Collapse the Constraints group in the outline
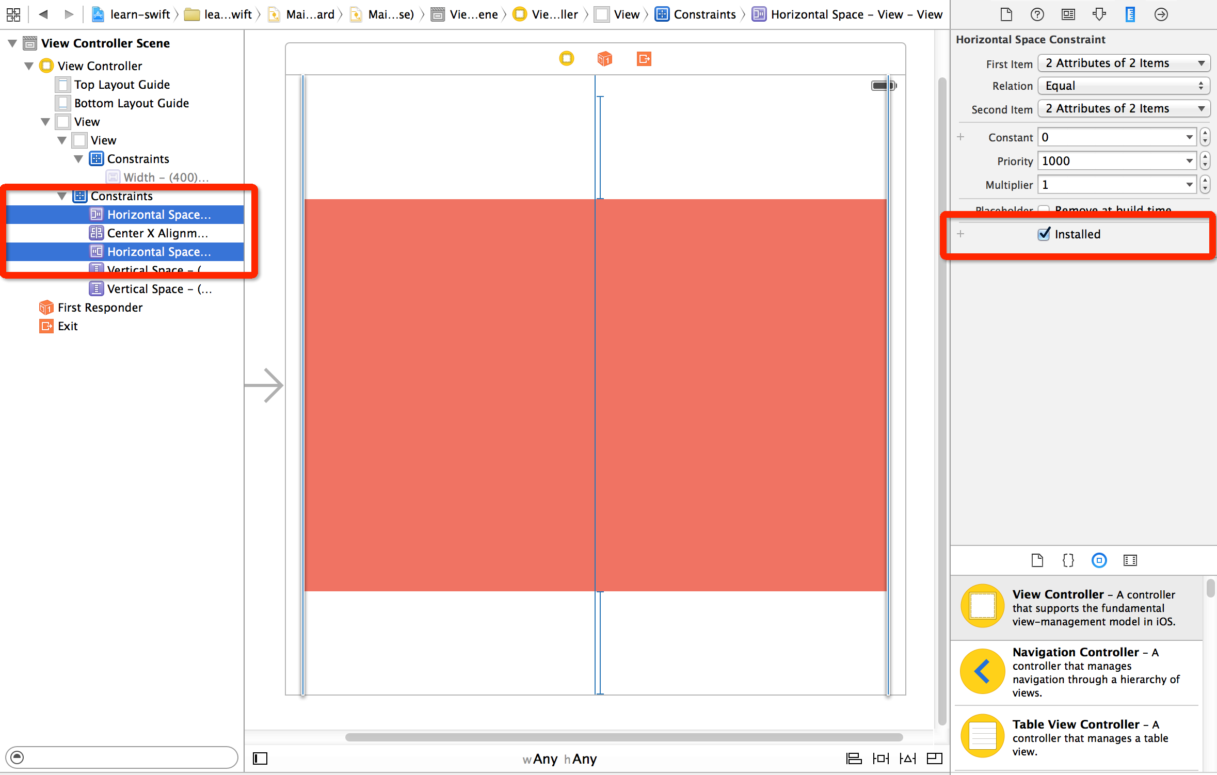1217x775 pixels. click(62, 196)
